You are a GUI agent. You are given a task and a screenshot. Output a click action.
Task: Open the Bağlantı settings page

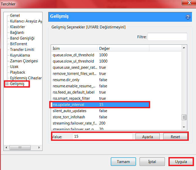(x=17, y=33)
